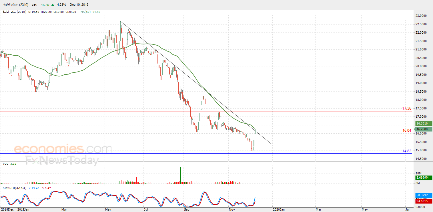Open the economies.com watermark link
The image size is (433, 212).
[x=62, y=149]
